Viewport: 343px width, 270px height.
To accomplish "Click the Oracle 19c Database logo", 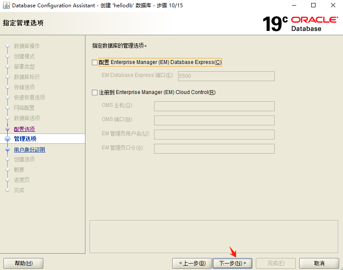I will tap(301, 24).
